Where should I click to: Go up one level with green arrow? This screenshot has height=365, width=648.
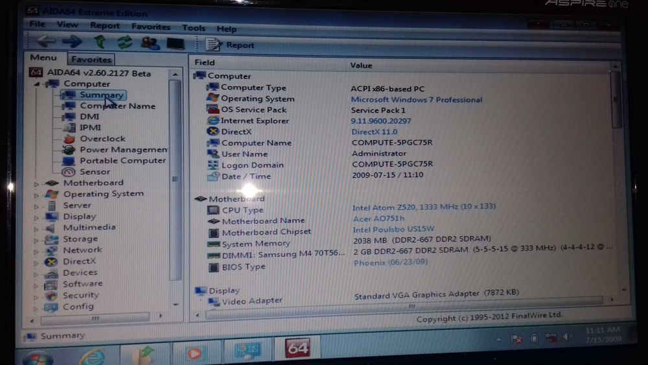click(x=100, y=41)
